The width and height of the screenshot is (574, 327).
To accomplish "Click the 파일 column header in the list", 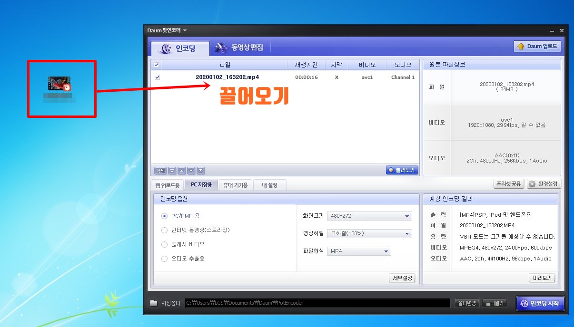I will coord(225,65).
